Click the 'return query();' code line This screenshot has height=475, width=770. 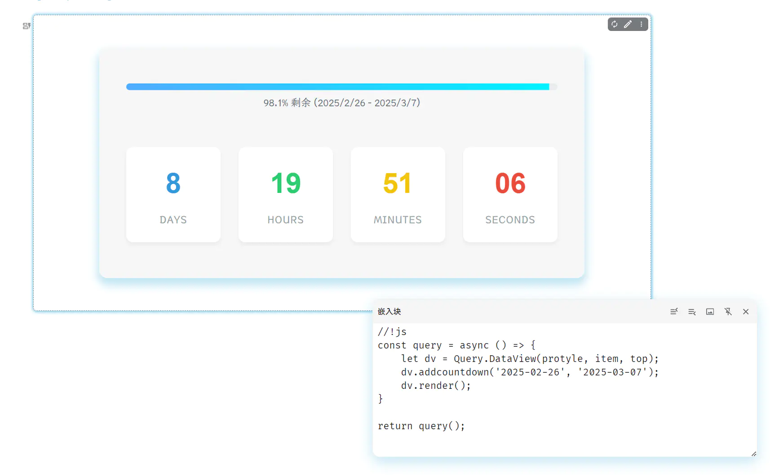421,426
